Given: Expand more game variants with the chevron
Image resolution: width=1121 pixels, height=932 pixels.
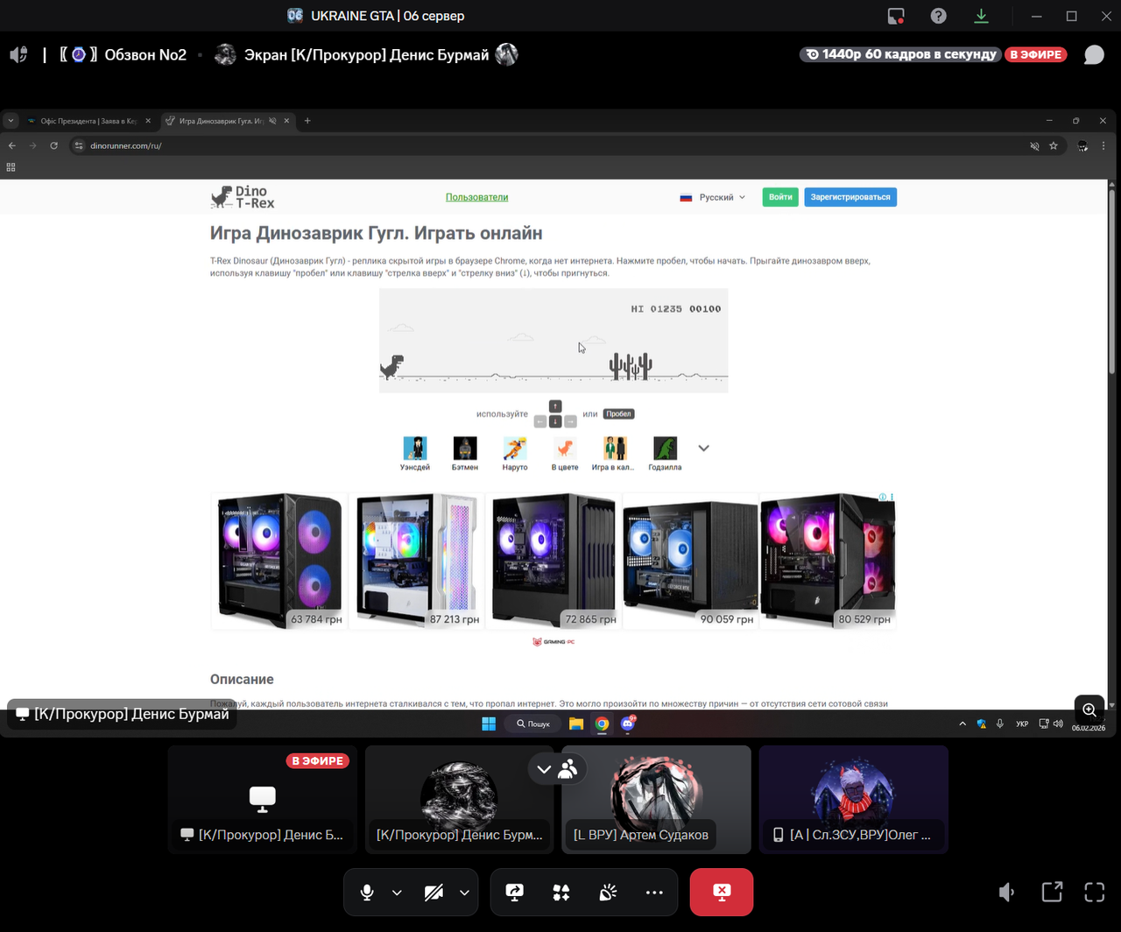Looking at the screenshot, I should tap(703, 448).
